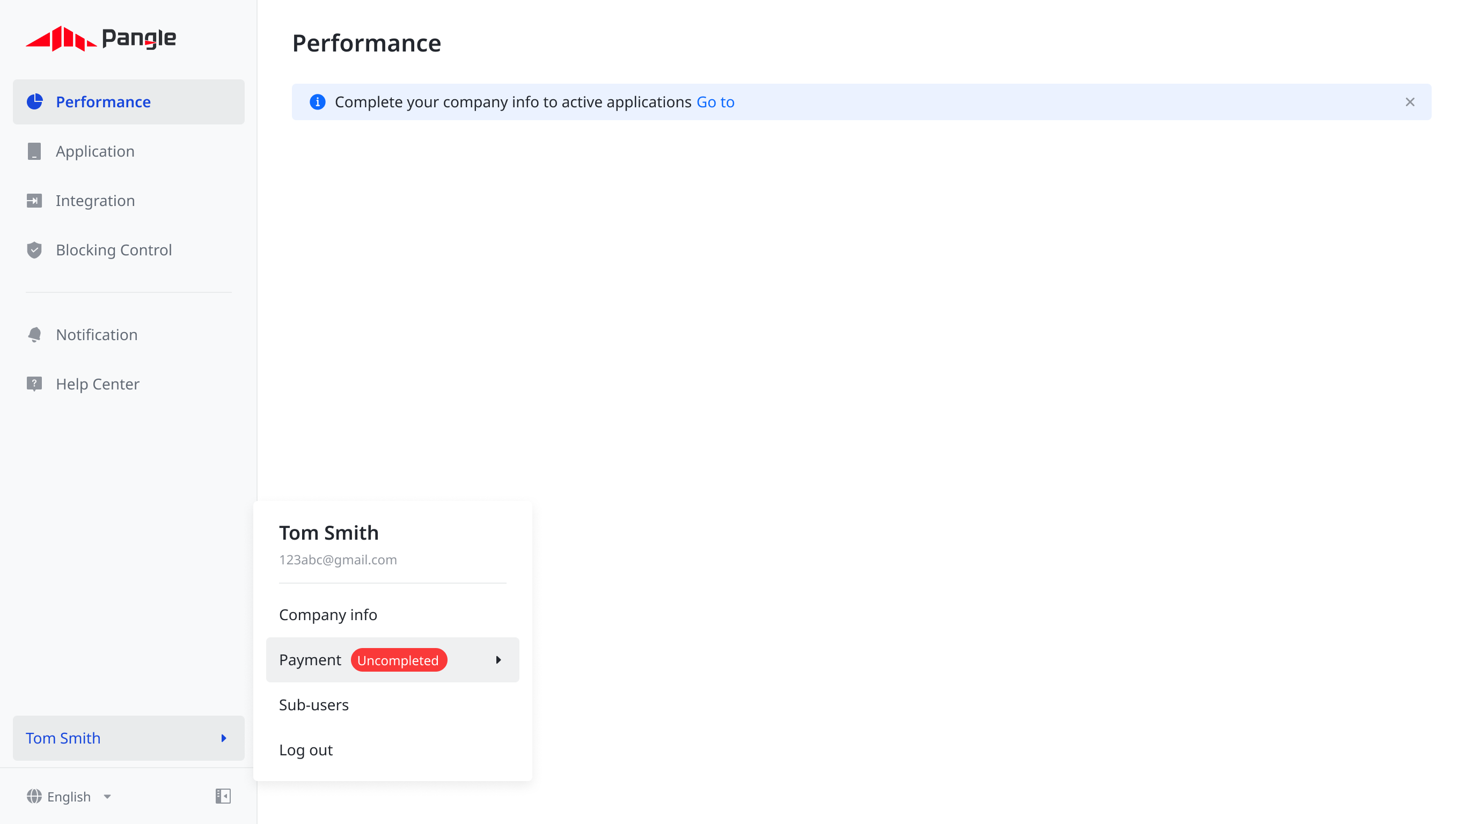
Task: Click the Application sidebar icon
Action: tap(34, 151)
